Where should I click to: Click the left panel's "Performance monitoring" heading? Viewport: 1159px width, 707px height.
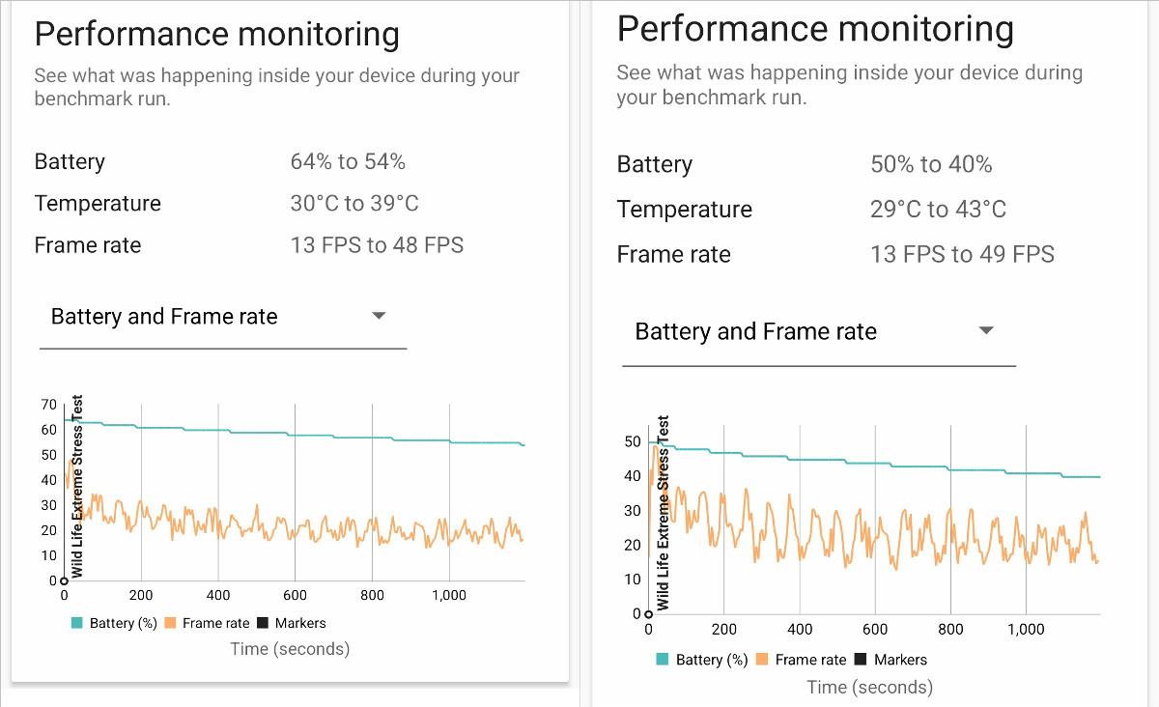[217, 35]
